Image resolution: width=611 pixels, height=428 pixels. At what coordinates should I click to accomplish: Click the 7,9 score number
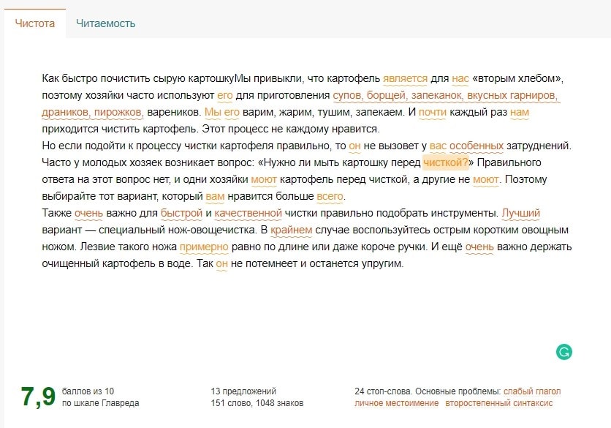pyautogui.click(x=37, y=396)
